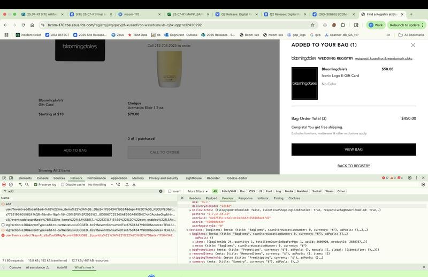Open the Headers tab of the request
This screenshot has height=277, width=428.
click(x=195, y=198)
